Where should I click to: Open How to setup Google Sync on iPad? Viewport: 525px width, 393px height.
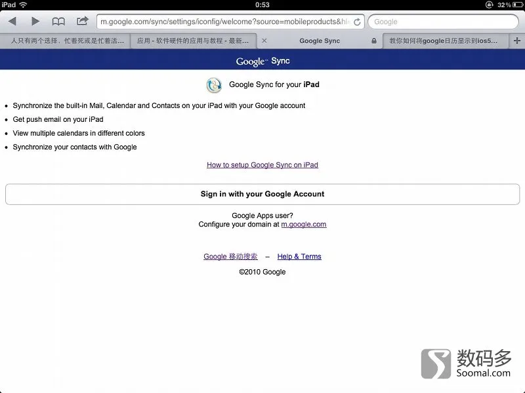click(x=262, y=165)
